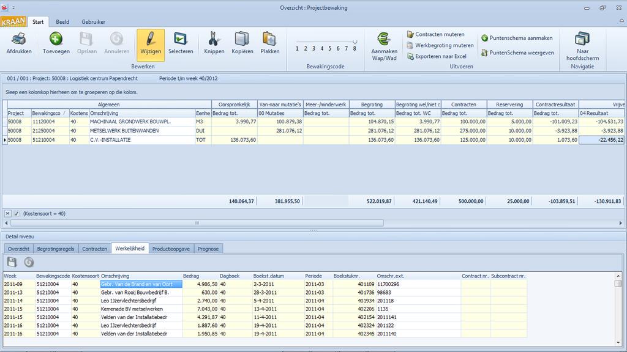Image resolution: width=627 pixels, height=352 pixels.
Task: Click the Knippen scissors icon
Action: click(x=213, y=38)
